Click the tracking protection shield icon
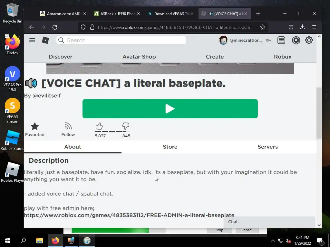Screen dimensions: 330x247 (83, 27)
